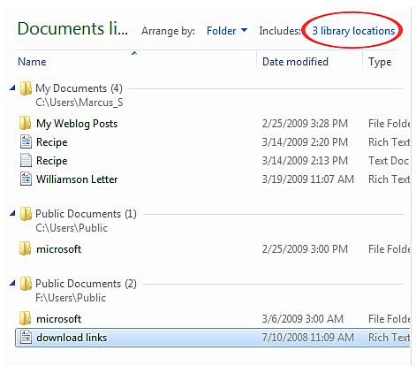Select the Williamson Letter file name
Screen dimensions: 416x373
click(x=77, y=179)
